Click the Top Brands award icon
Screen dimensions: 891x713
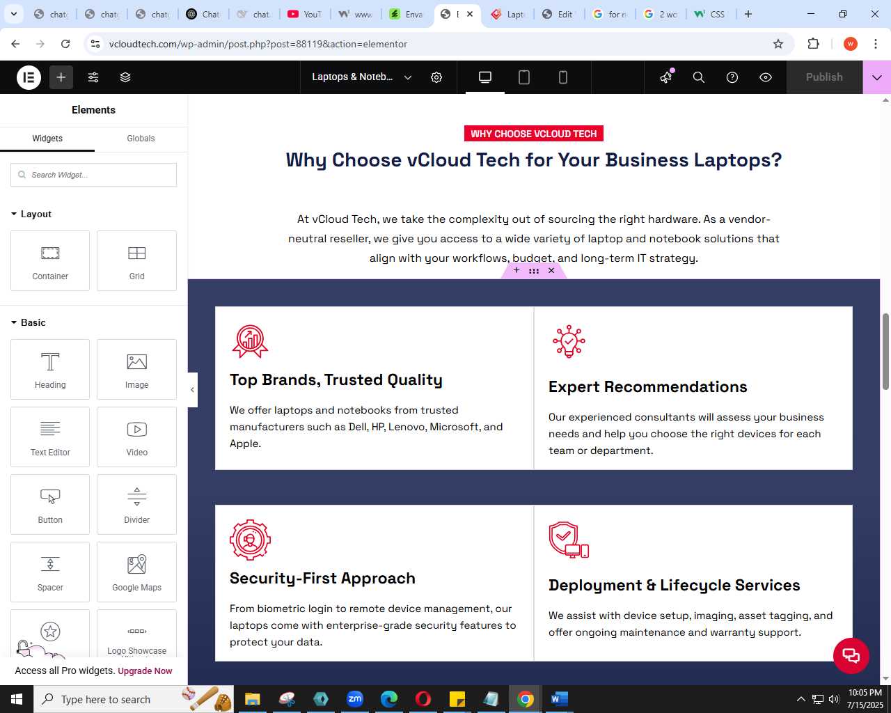click(x=250, y=341)
